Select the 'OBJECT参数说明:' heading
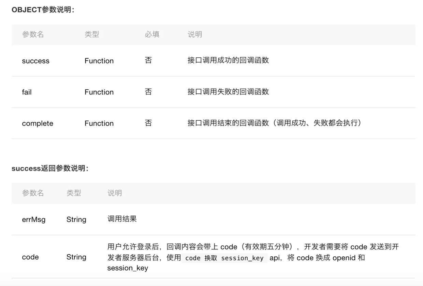423x286 pixels. (x=43, y=10)
